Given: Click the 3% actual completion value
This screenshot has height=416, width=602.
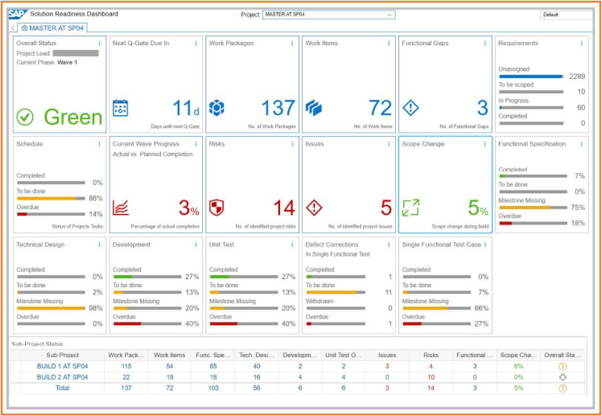Looking at the screenshot, I should [189, 208].
